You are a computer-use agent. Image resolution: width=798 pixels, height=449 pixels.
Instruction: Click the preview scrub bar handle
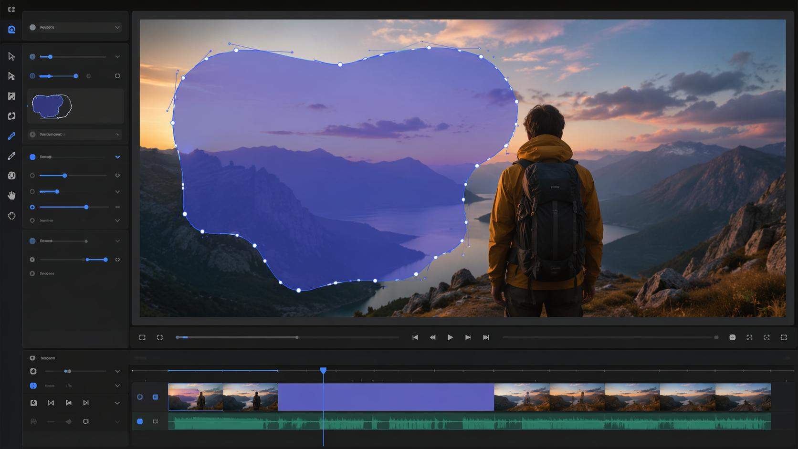(x=297, y=337)
